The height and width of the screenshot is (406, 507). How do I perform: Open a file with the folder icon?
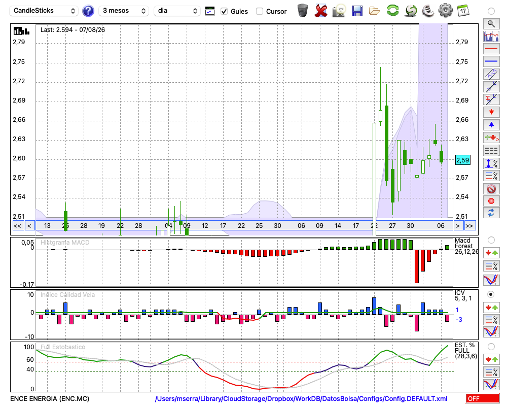point(375,11)
